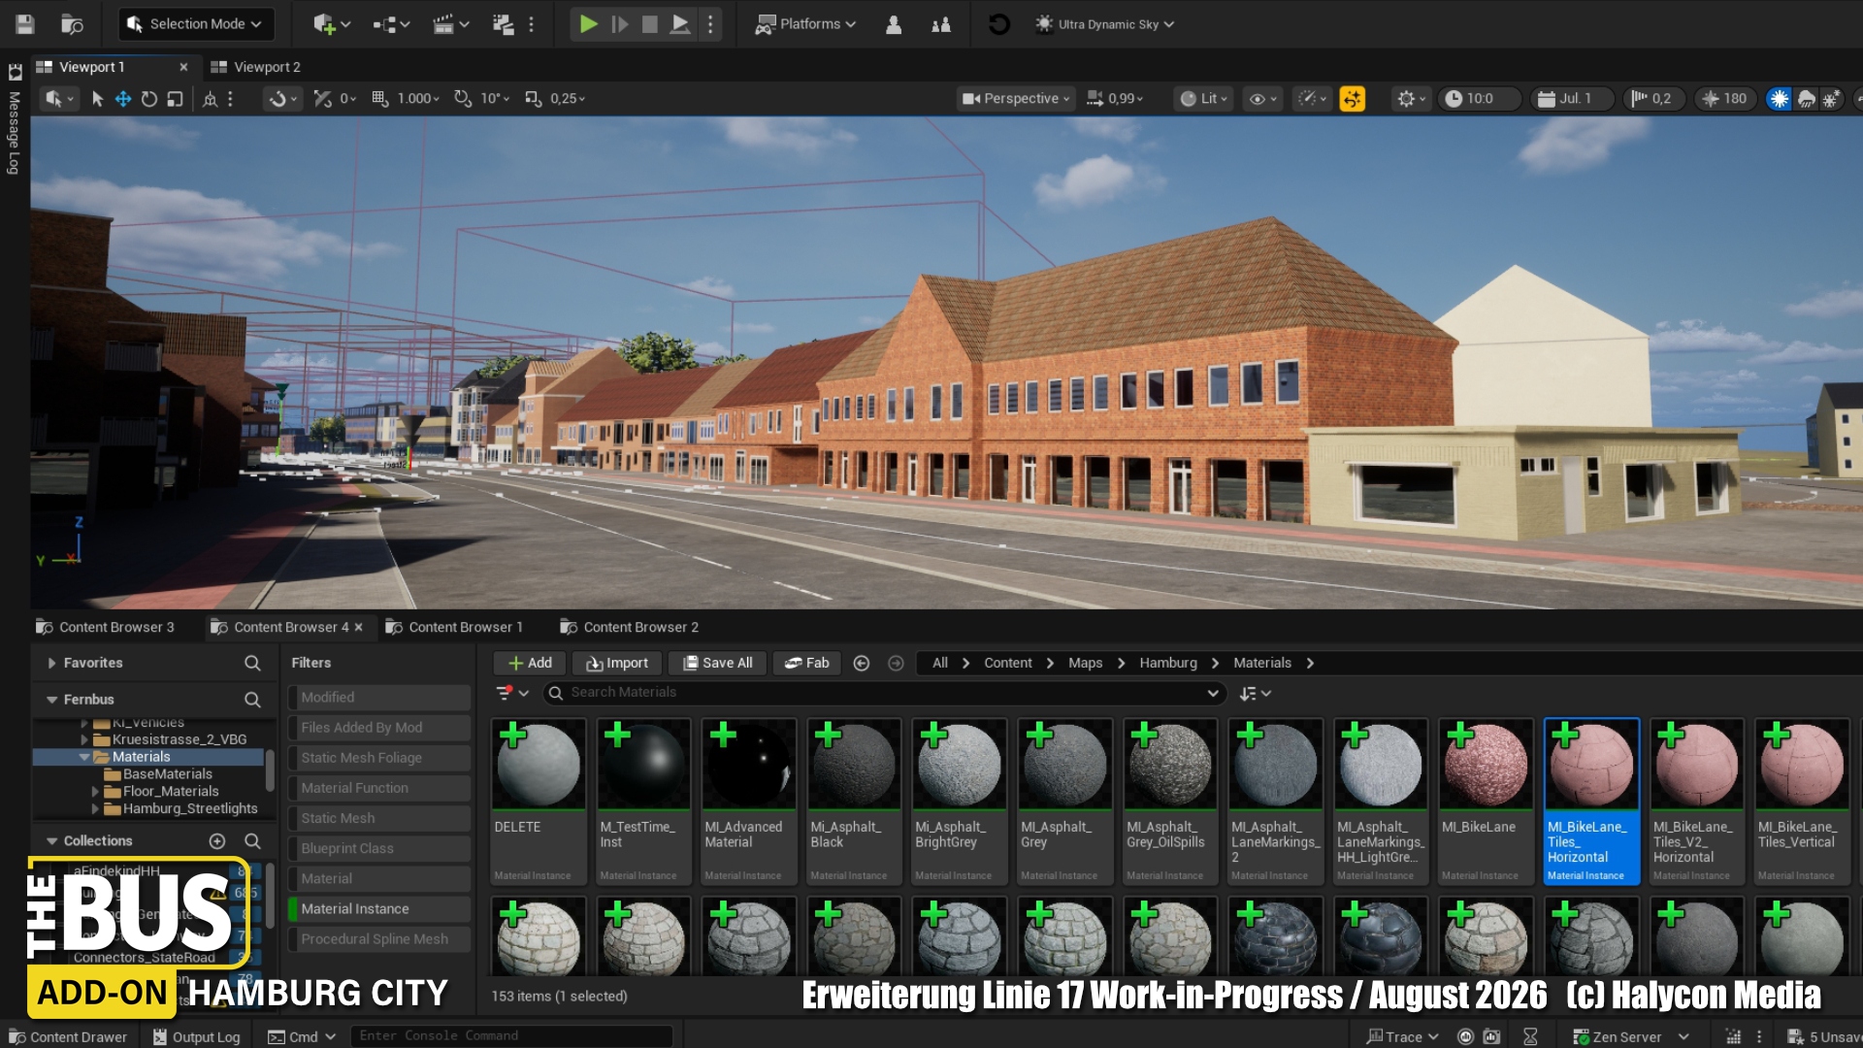Select the snow weather preset
1863x1048 pixels.
(1831, 98)
